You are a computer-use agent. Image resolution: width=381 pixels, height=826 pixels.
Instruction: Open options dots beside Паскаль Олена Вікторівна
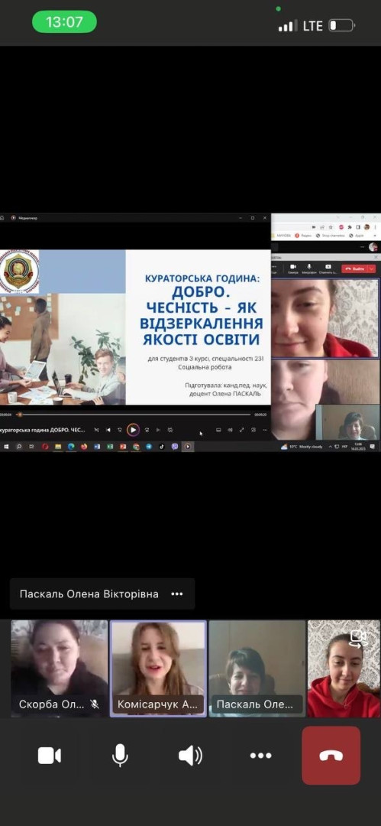tap(177, 593)
